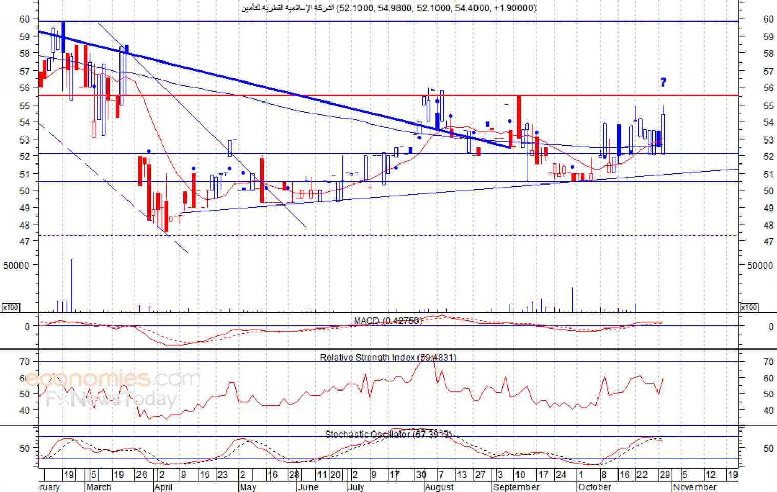Click the thick red horizontal resistance line

tap(388, 95)
